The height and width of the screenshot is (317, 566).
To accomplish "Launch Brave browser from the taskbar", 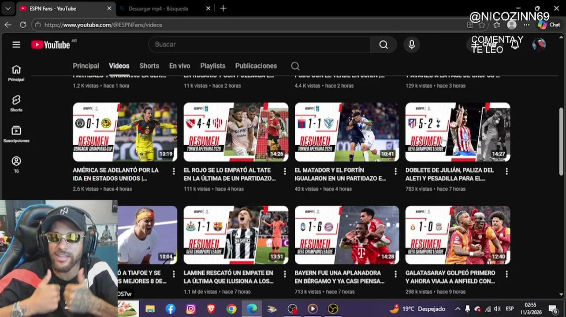I will pos(211,309).
